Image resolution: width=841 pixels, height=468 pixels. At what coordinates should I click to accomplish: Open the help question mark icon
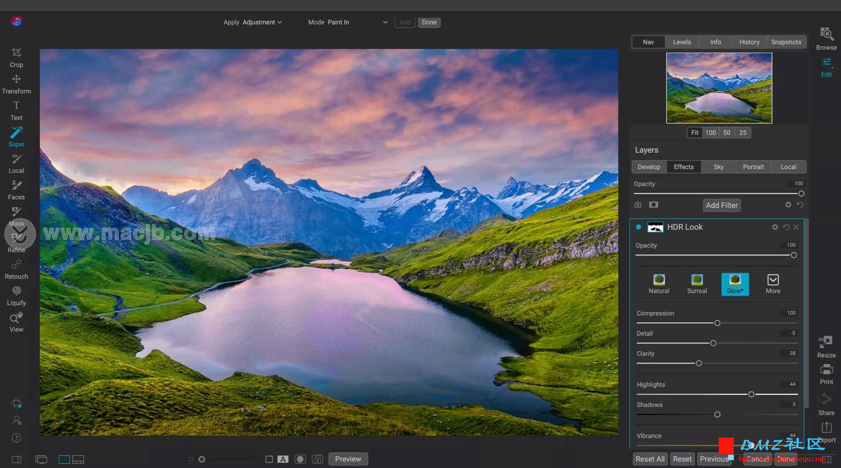point(16,438)
